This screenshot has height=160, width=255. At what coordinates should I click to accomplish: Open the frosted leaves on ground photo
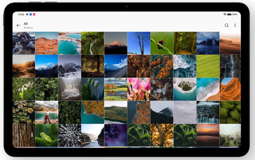pos(162,89)
